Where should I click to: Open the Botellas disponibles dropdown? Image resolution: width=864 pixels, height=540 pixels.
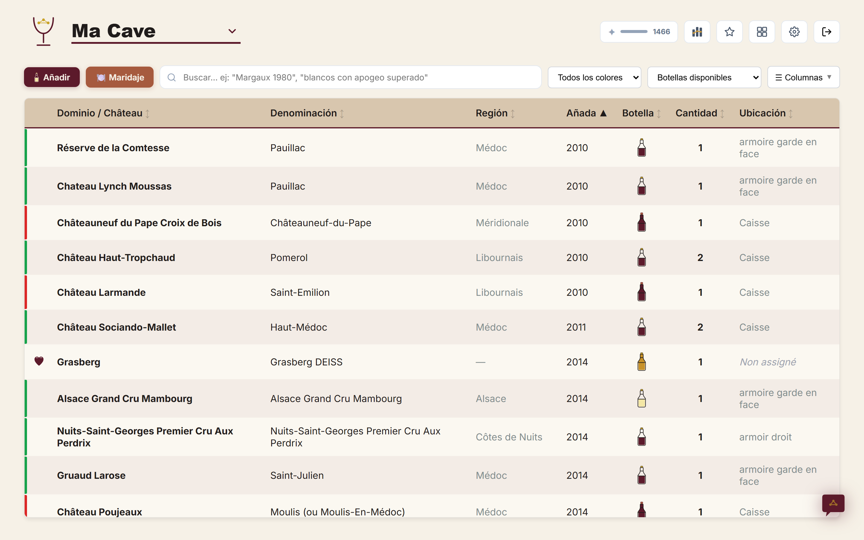click(x=704, y=77)
